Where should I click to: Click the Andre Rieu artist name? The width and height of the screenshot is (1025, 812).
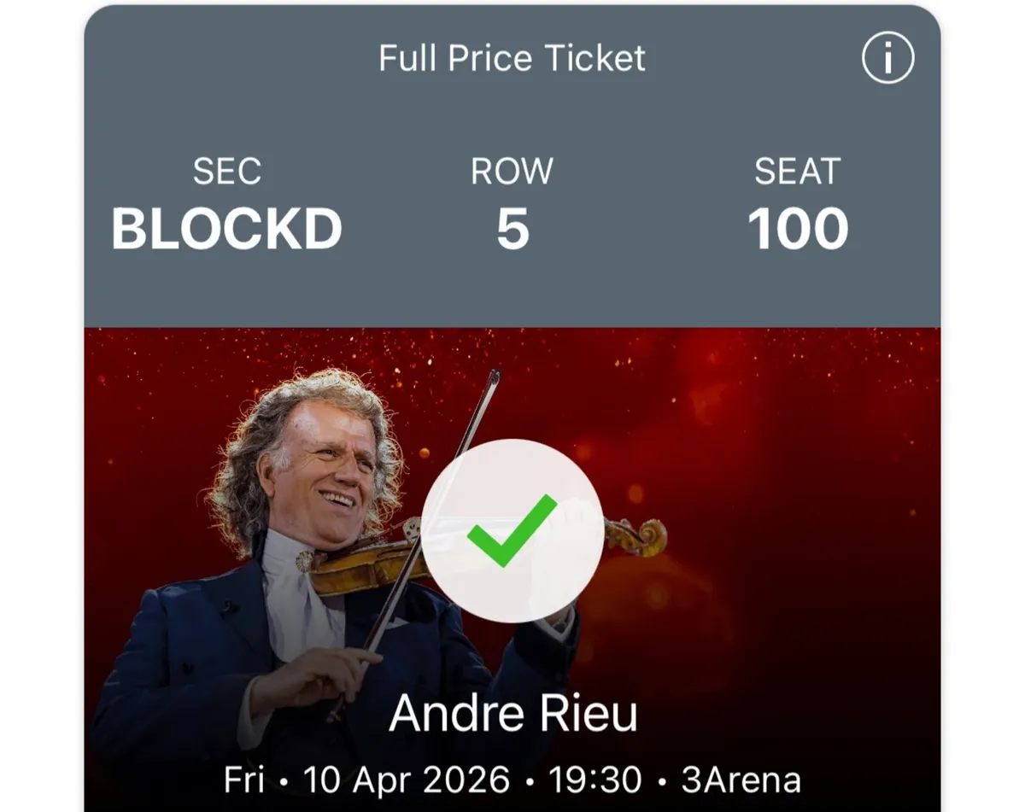coord(514,714)
